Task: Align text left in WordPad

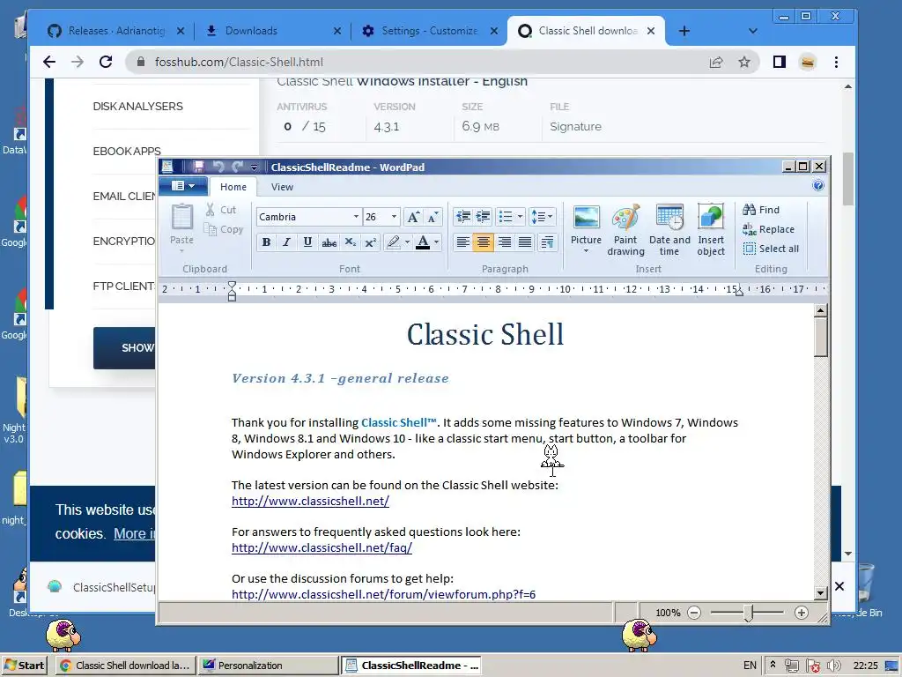Action: click(x=462, y=242)
